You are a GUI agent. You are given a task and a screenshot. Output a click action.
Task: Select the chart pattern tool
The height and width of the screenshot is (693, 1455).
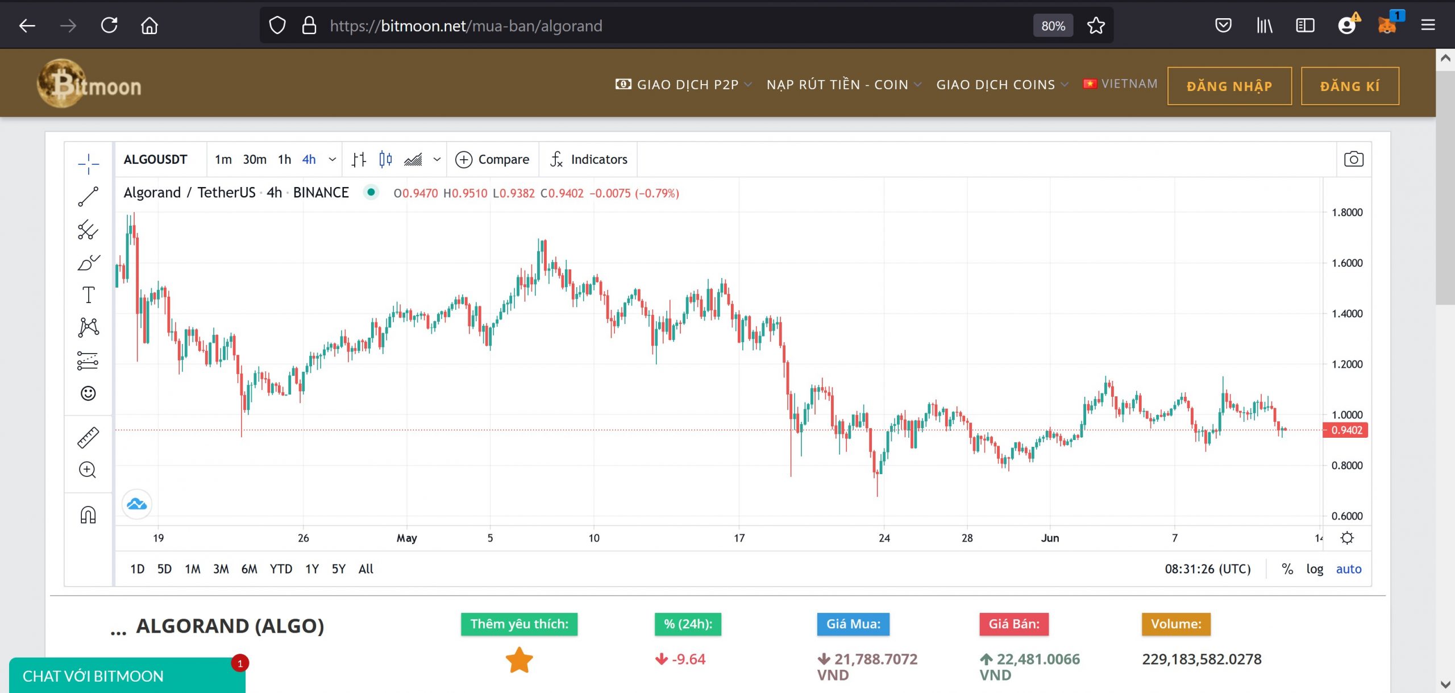88,327
